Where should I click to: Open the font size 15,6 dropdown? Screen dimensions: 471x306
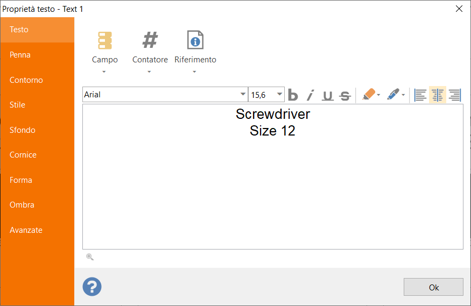(280, 94)
